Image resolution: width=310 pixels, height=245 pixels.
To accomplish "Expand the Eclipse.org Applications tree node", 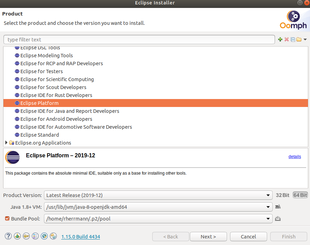I will tap(6, 143).
